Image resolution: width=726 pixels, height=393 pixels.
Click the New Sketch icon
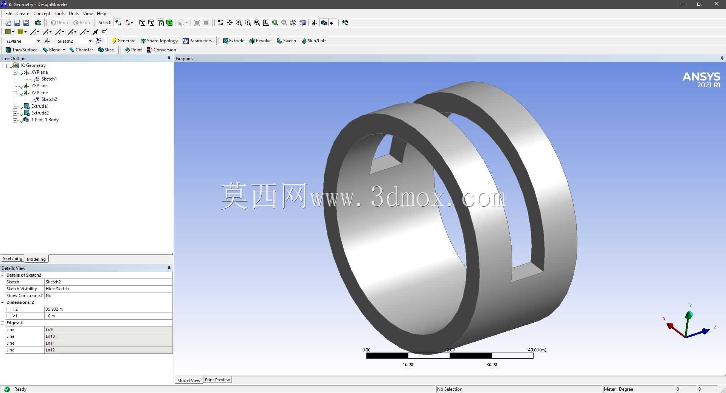pyautogui.click(x=99, y=41)
